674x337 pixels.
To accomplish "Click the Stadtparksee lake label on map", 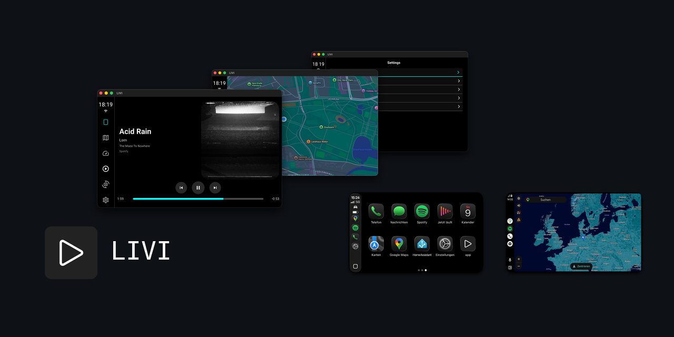I will (362, 149).
